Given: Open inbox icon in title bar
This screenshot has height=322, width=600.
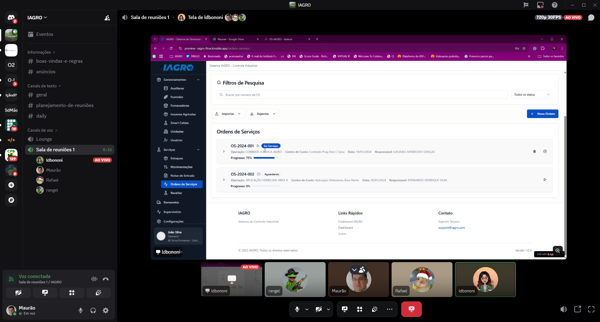Looking at the screenshot, I should click(540, 5).
